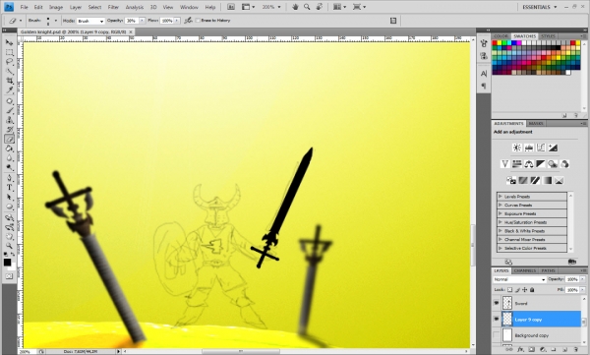Switch to the Paths tab
This screenshot has height=355, width=590.
click(548, 270)
